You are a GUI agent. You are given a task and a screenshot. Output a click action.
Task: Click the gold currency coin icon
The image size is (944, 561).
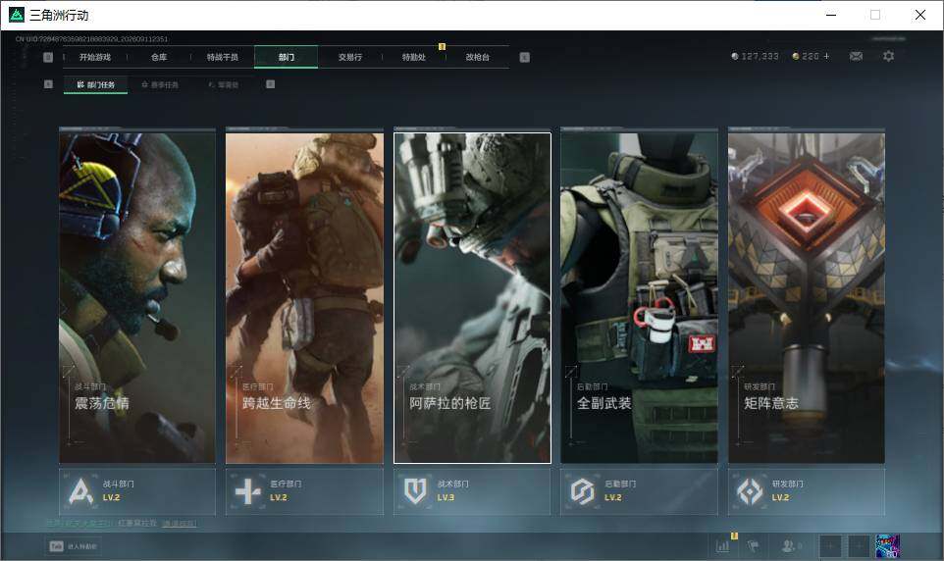coord(795,56)
